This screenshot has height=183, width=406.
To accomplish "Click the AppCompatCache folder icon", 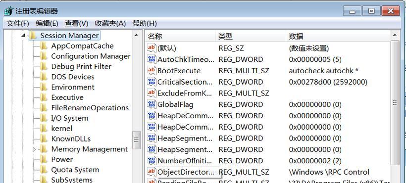I will pyautogui.click(x=44, y=46).
